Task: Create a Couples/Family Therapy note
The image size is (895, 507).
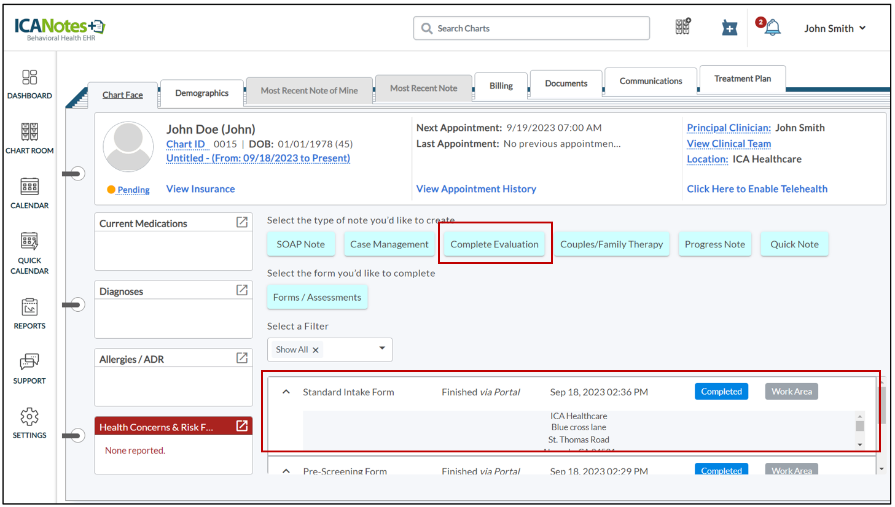Action: coord(611,244)
